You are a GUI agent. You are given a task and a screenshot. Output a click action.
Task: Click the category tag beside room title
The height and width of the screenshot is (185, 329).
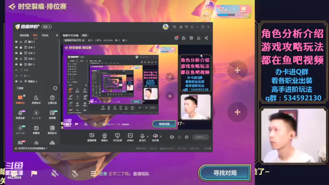pos(85,35)
